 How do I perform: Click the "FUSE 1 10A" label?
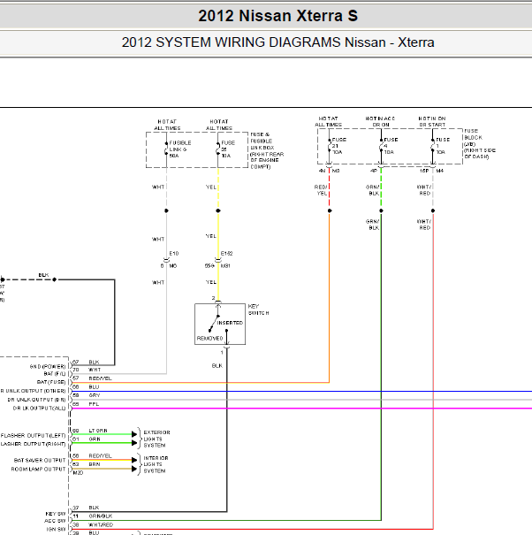[x=443, y=146]
